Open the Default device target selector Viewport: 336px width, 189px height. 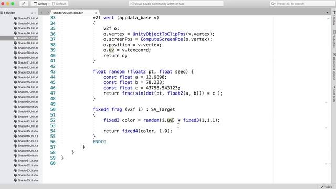[x=59, y=4]
